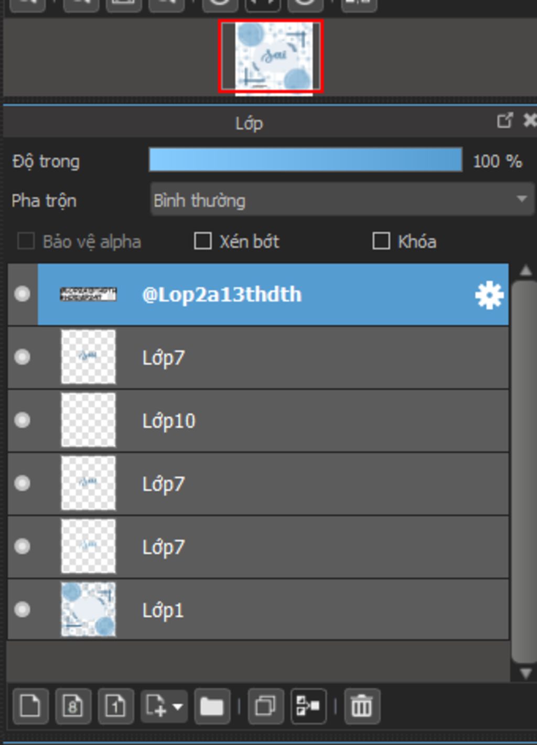
Task: Delete the selected layer with trash icon
Action: click(362, 706)
